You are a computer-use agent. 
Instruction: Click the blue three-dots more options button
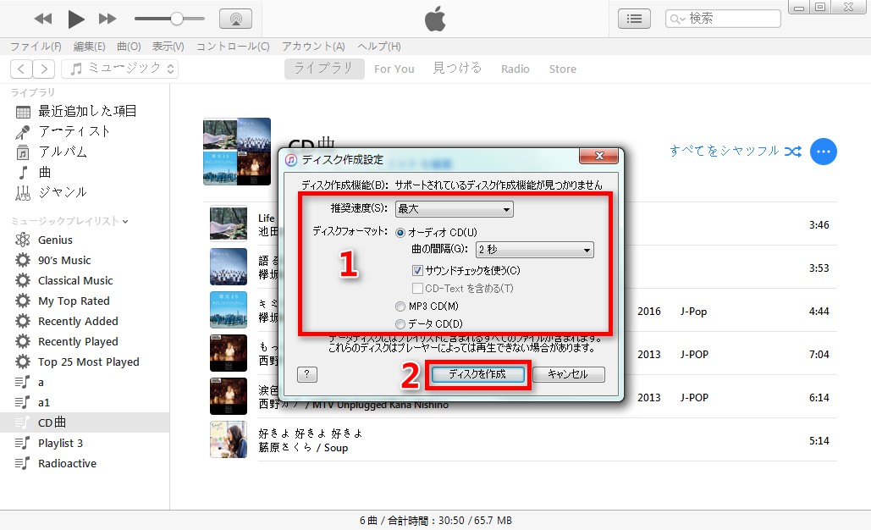pyautogui.click(x=823, y=152)
